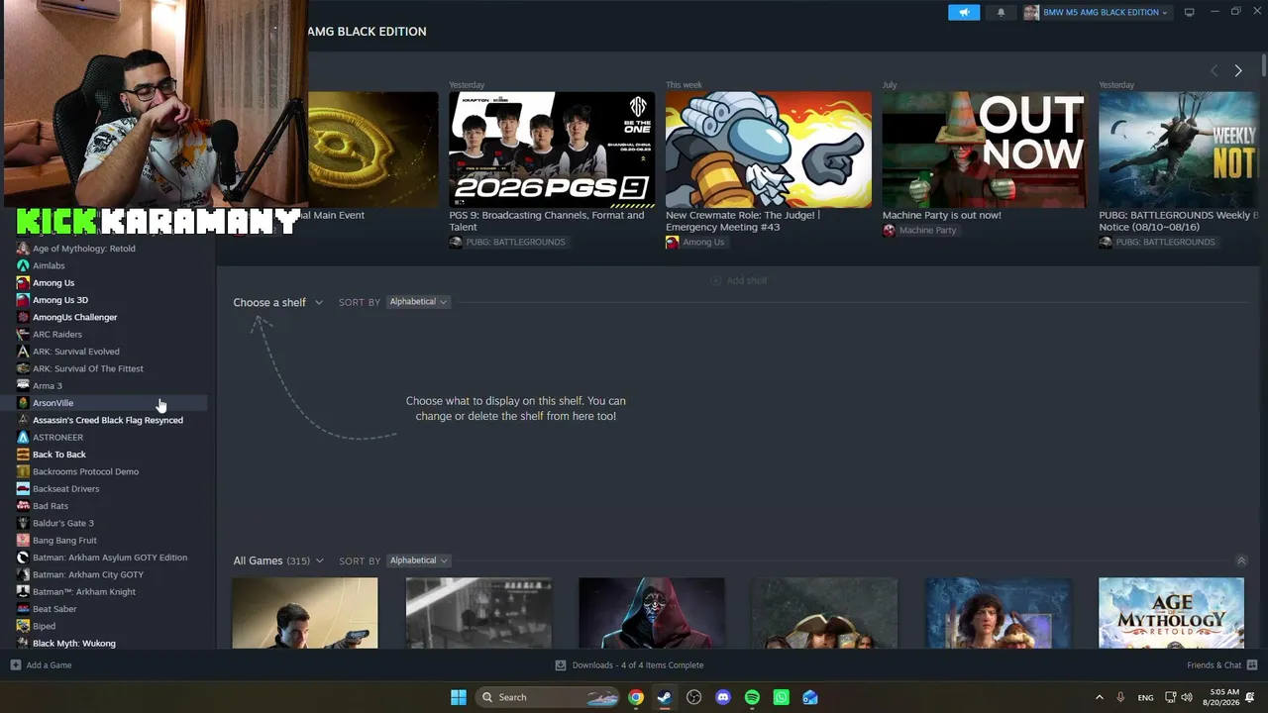
Task: Select Bang Bang Fruit in library list
Action: [x=64, y=541]
